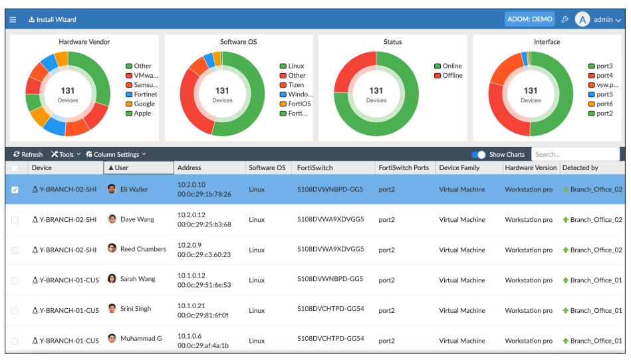Click the Search input field
631x360 pixels.
575,154
